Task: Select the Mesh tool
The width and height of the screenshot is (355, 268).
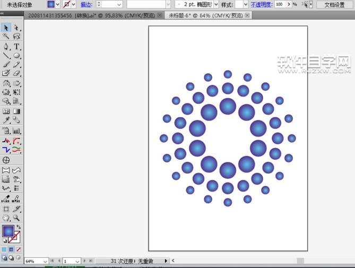Action: coord(6,111)
